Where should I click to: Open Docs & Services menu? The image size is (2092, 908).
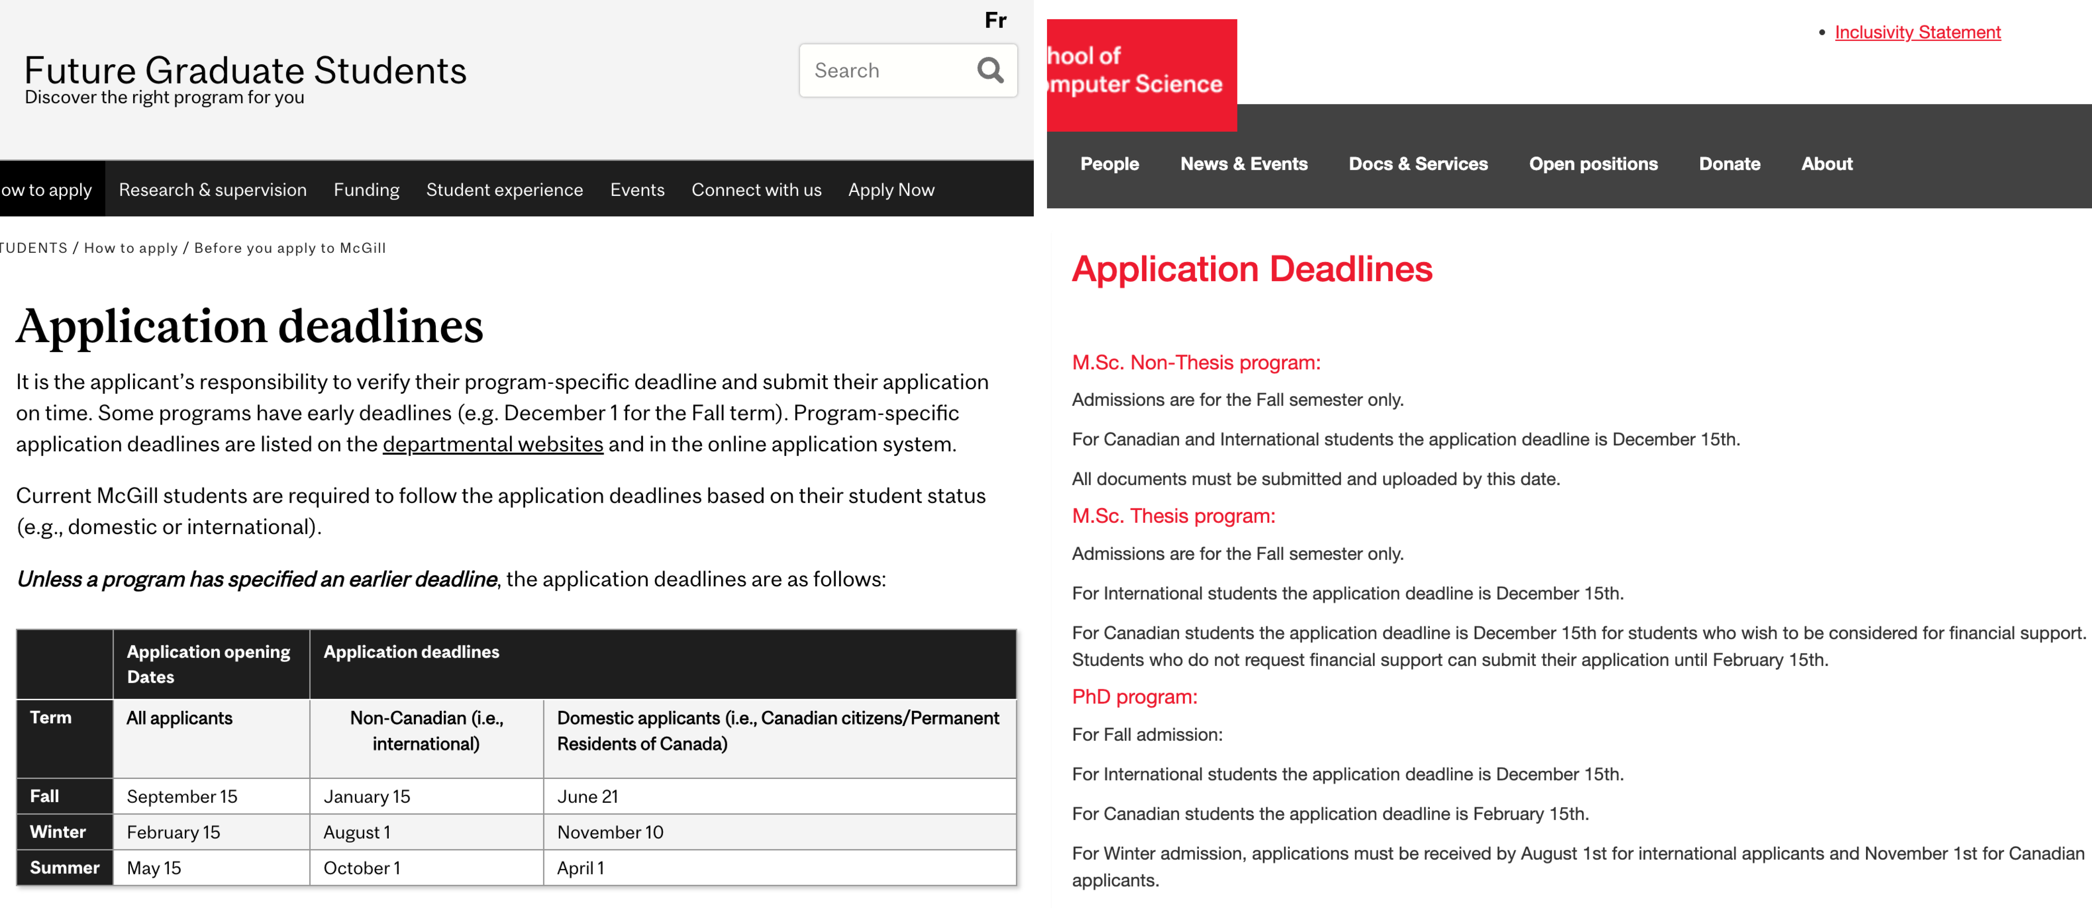click(1418, 164)
